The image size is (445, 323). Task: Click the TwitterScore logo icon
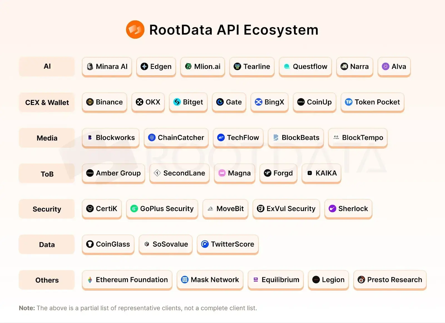205,244
